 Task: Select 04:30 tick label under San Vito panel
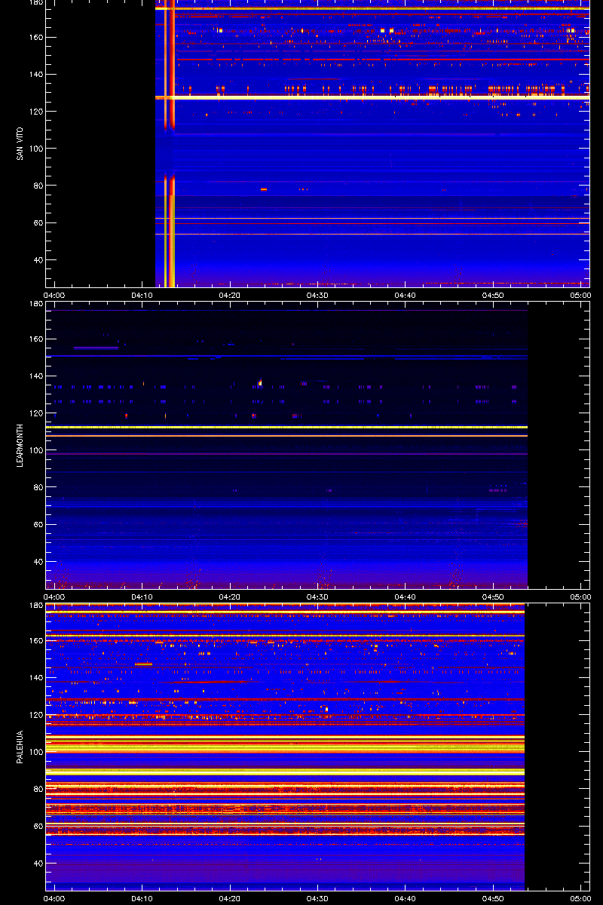click(x=318, y=295)
